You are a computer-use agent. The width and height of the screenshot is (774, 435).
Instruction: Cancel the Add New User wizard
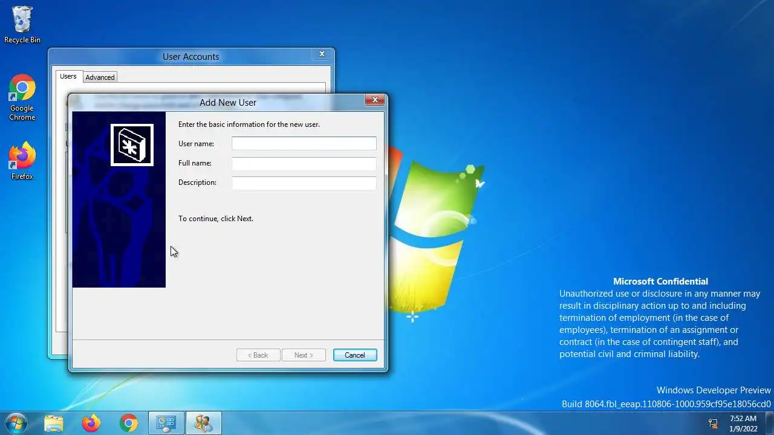pyautogui.click(x=355, y=355)
